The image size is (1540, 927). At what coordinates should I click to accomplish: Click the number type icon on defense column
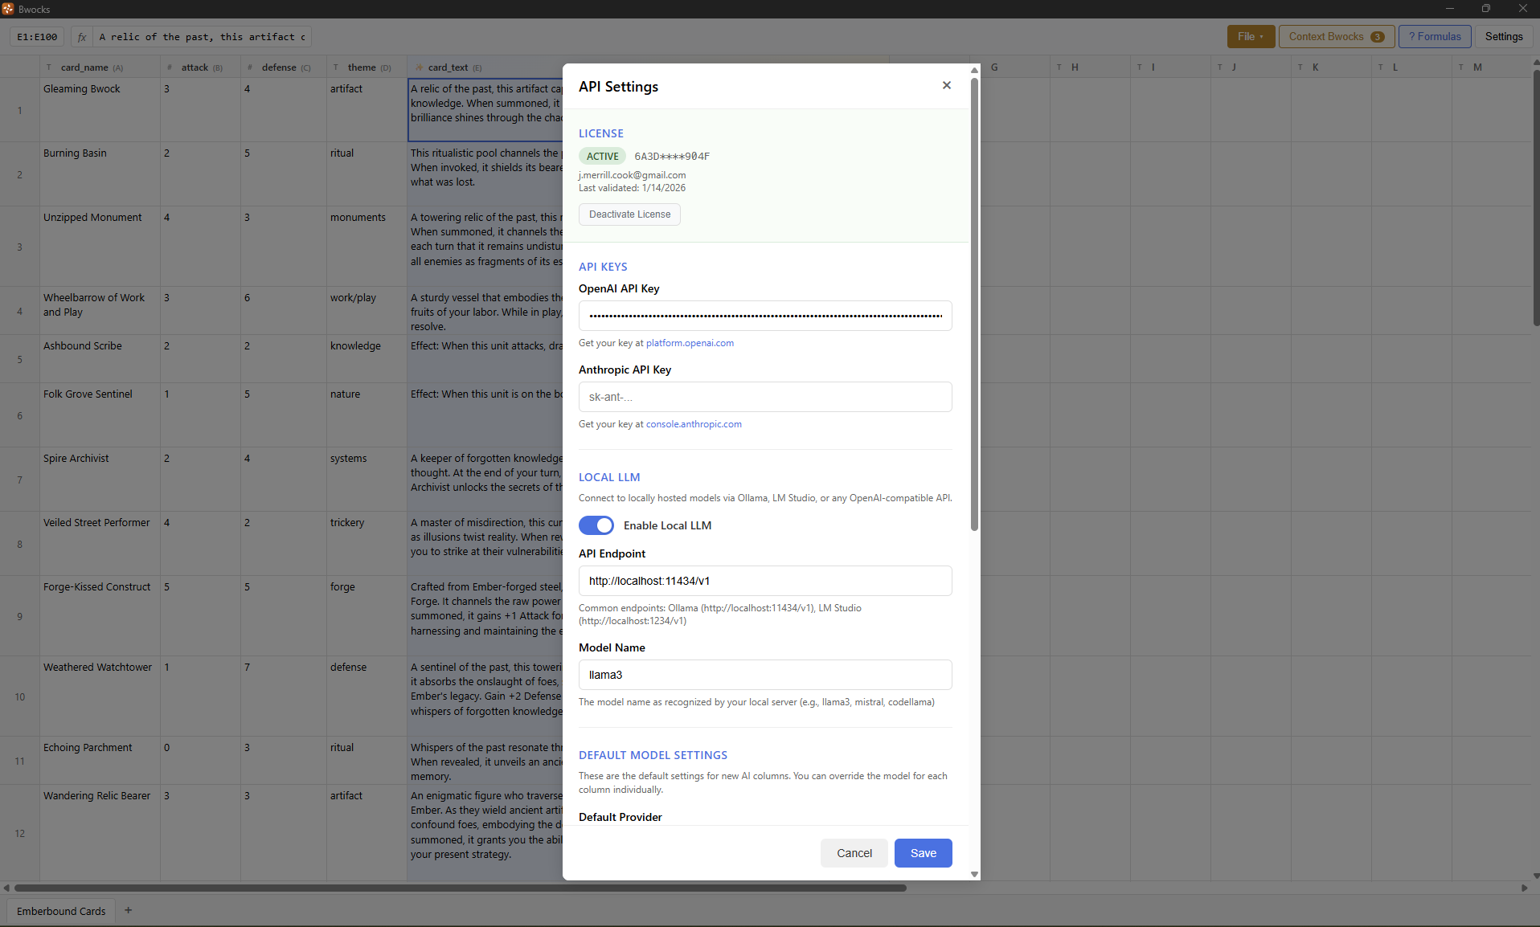pyautogui.click(x=250, y=67)
